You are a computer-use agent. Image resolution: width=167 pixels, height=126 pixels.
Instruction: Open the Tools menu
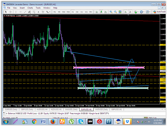point(38,8)
